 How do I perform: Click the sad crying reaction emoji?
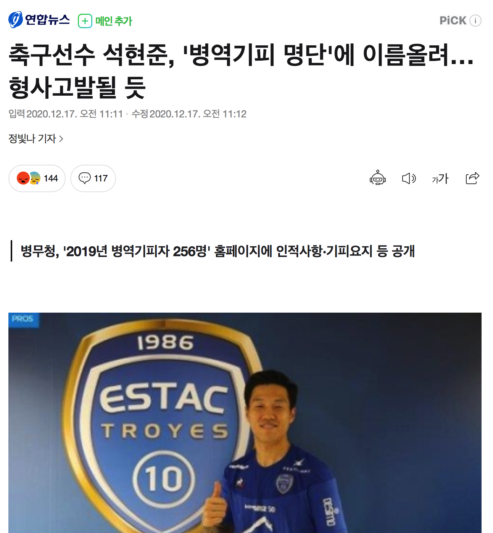coord(35,178)
